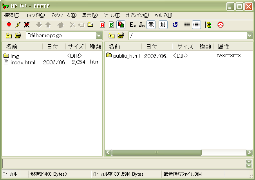Select the public_html remote folder
Viewport: 255px width, 180px height.
[126, 56]
